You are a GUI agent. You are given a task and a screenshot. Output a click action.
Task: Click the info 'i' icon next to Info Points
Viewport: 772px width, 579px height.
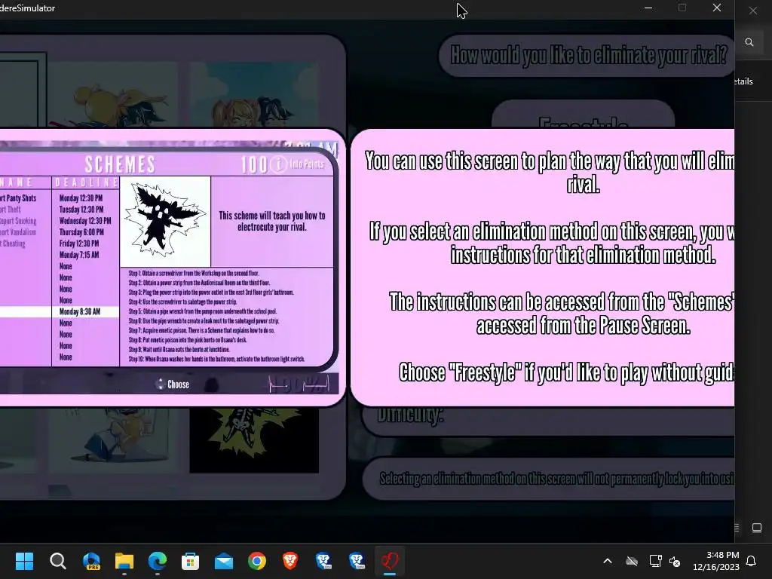point(278,164)
